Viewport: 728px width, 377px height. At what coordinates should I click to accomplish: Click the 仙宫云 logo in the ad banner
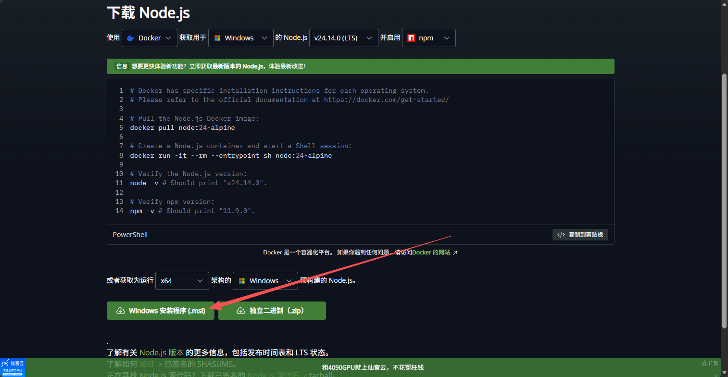13,367
